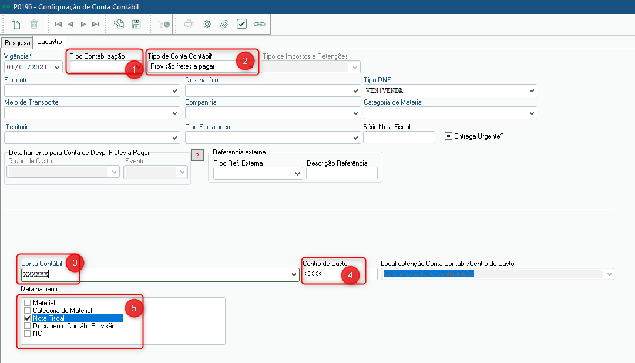
Task: Open settings via the gear icon
Action: tap(207, 24)
